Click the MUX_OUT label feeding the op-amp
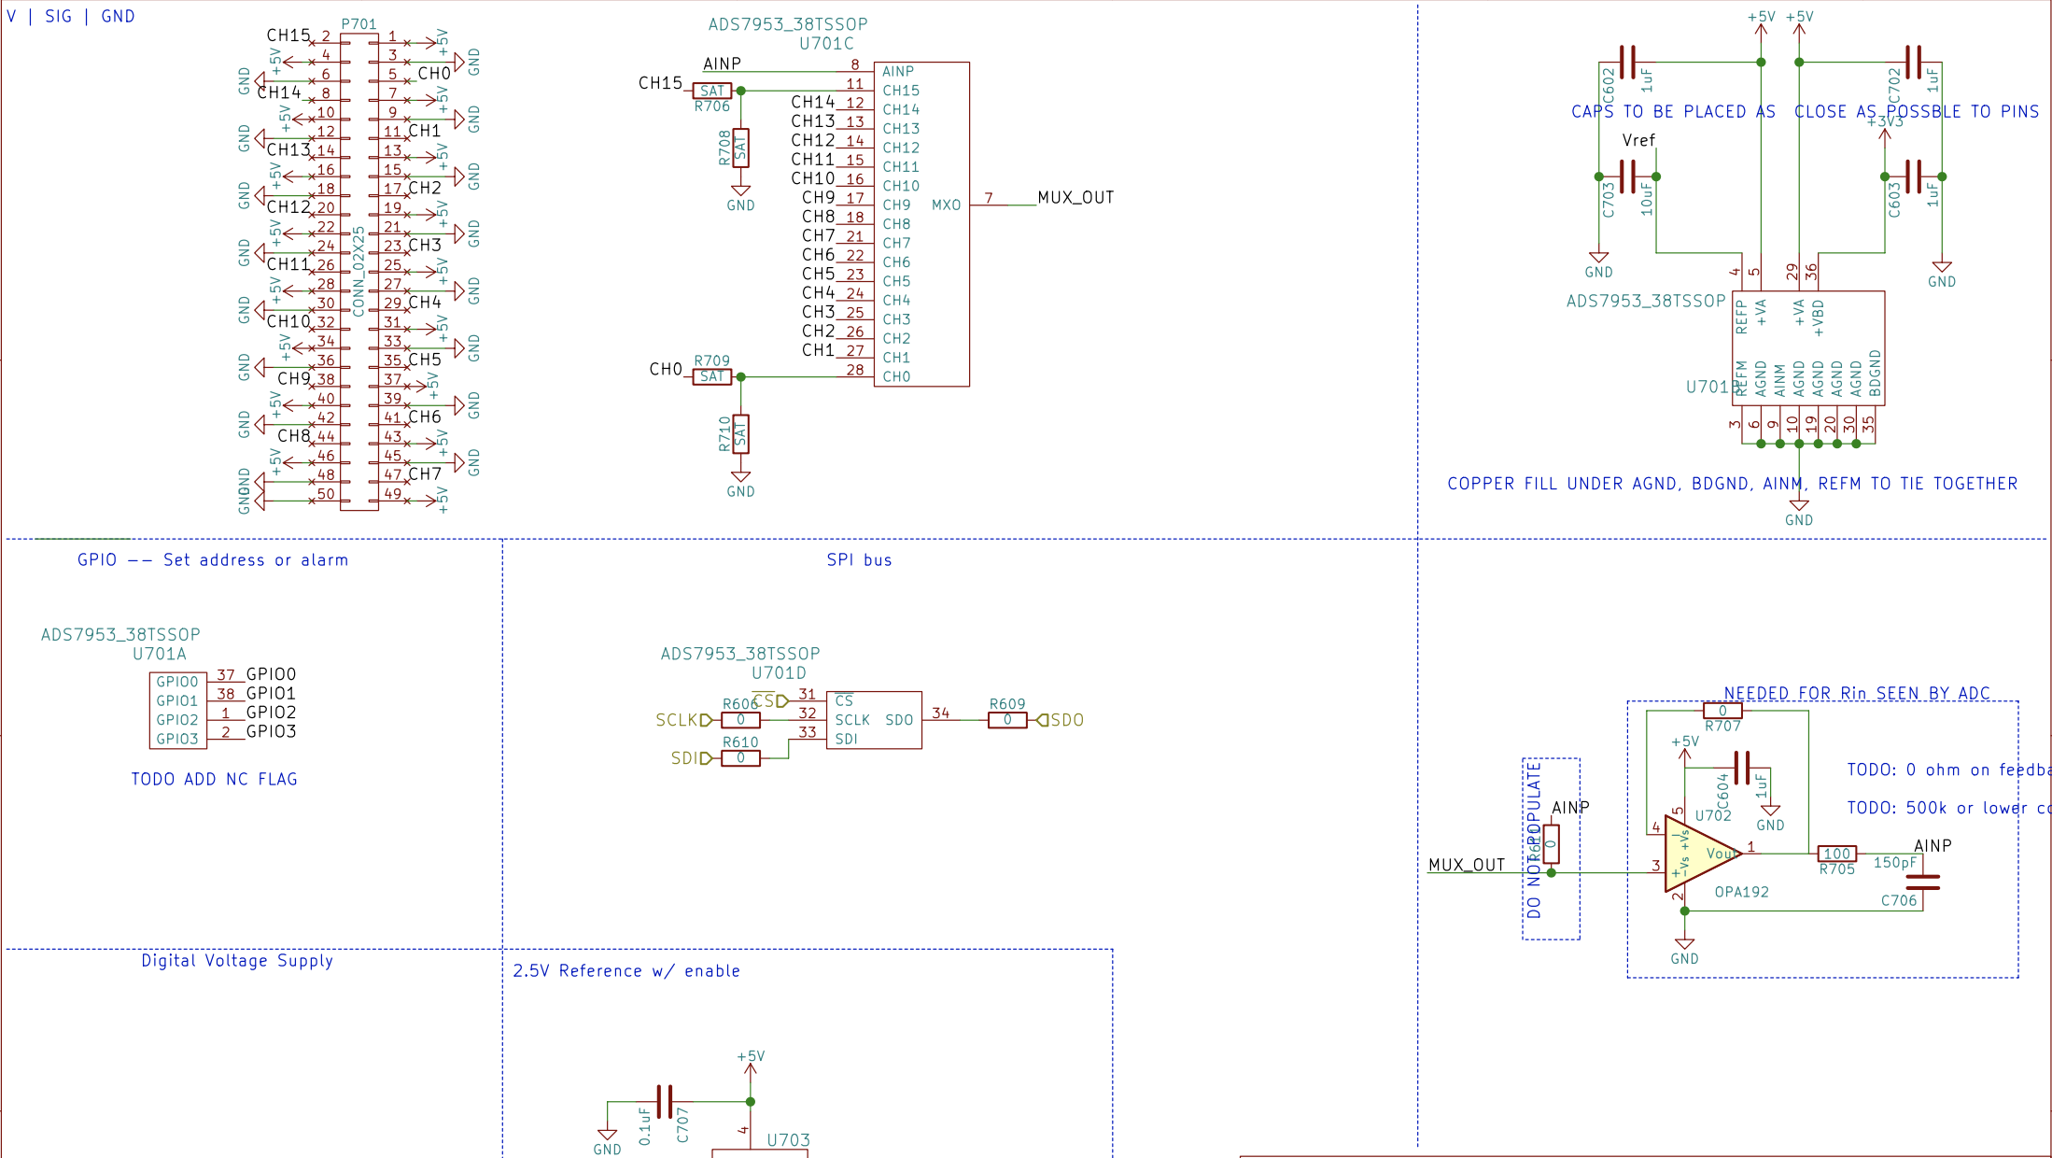This screenshot has width=2052, height=1158. (1467, 865)
